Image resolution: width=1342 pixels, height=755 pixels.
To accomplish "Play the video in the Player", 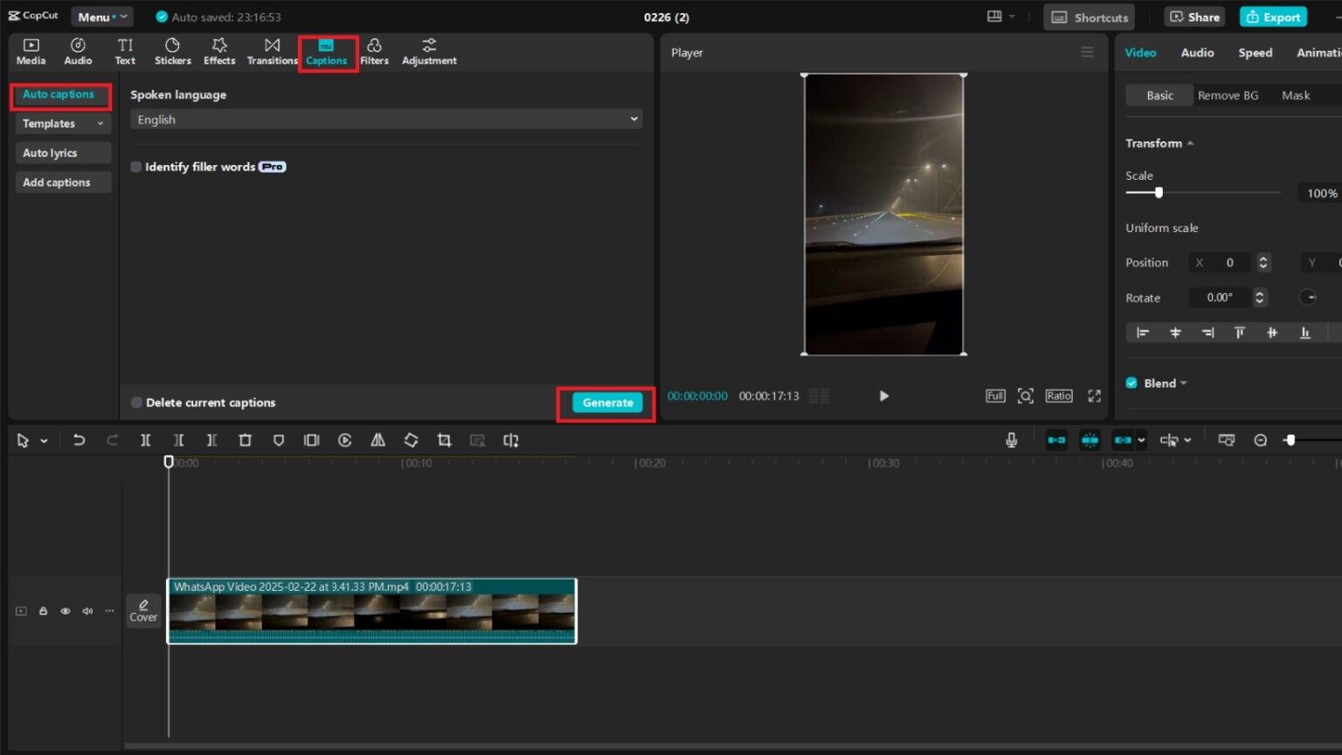I will point(883,396).
